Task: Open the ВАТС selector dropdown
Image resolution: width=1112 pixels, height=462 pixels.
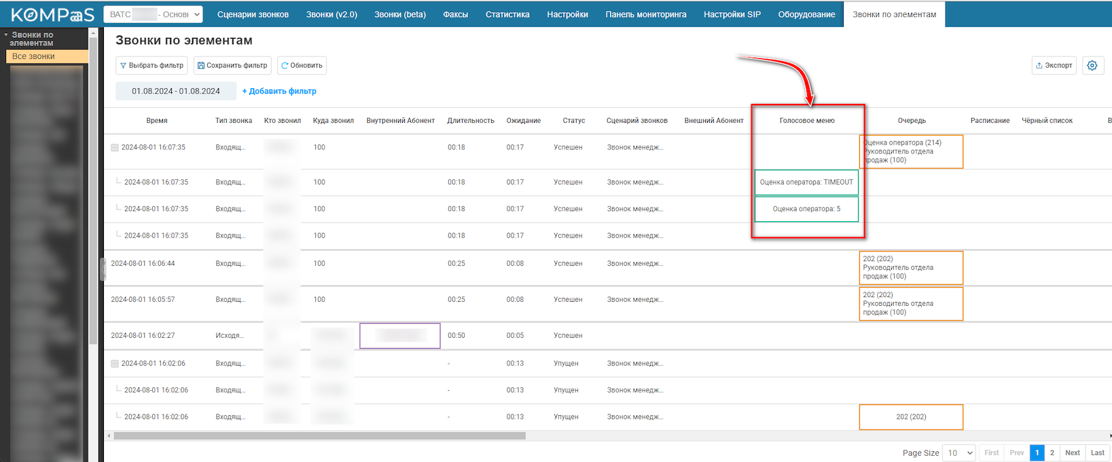Action: [x=153, y=14]
